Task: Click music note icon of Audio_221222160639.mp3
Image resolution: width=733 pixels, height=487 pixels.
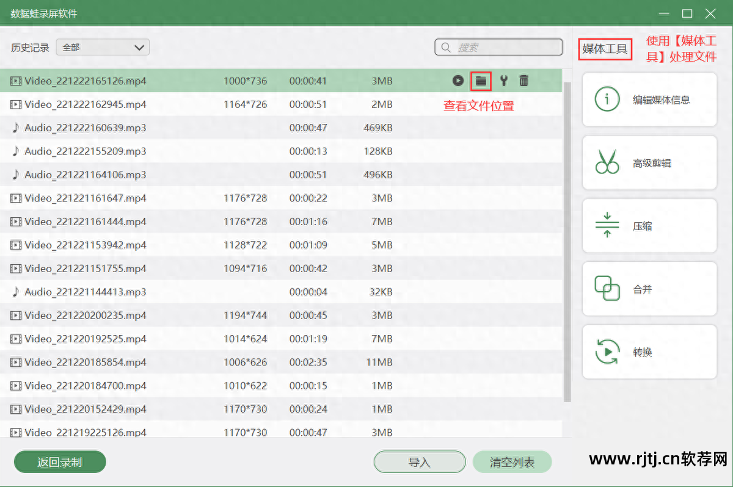Action: tap(16, 128)
